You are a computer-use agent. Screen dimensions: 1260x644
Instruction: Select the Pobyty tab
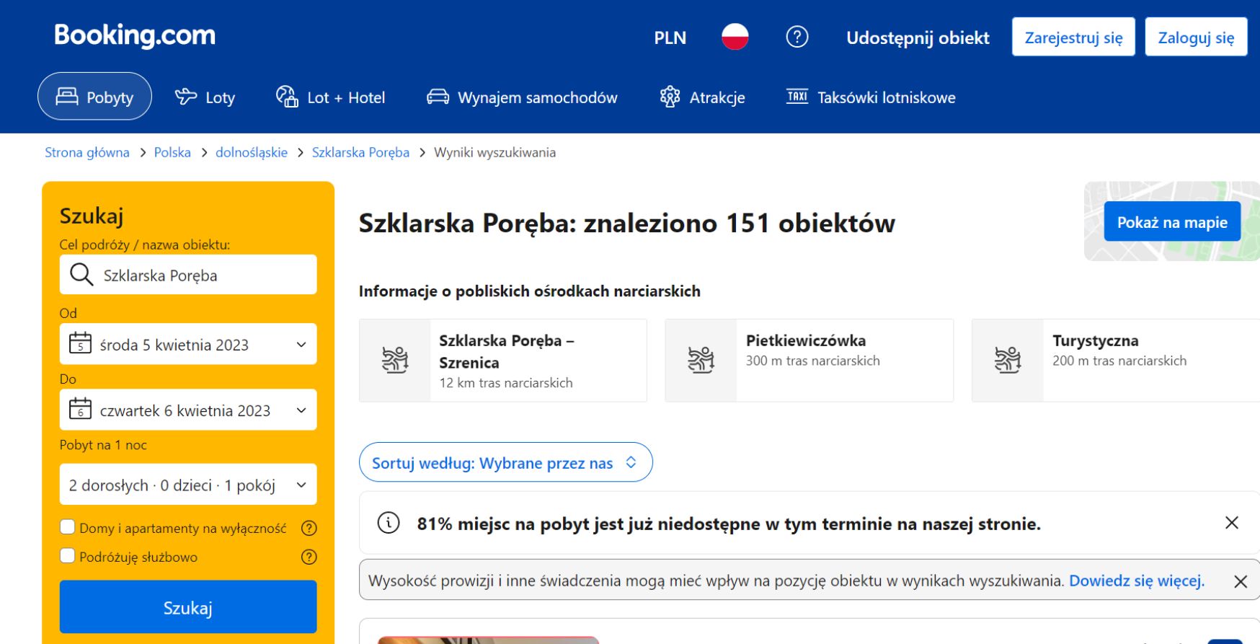pos(94,97)
